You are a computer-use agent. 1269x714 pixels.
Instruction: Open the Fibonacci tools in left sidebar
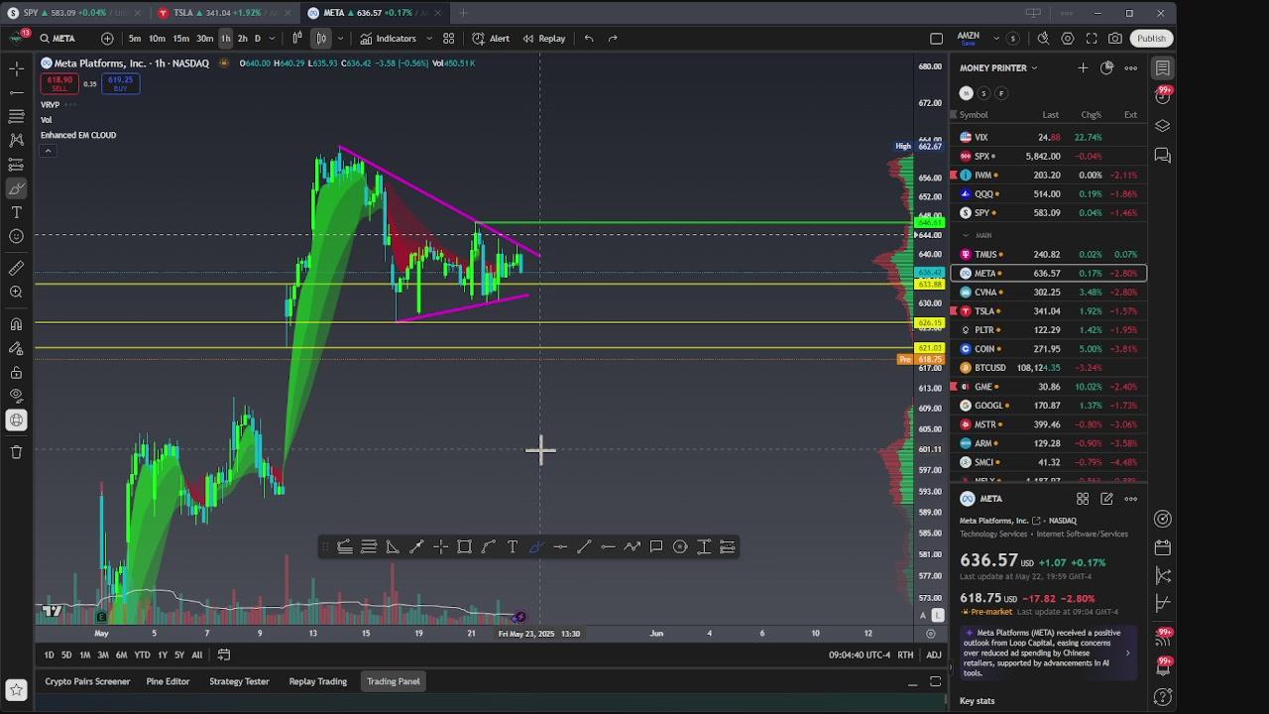point(17,116)
